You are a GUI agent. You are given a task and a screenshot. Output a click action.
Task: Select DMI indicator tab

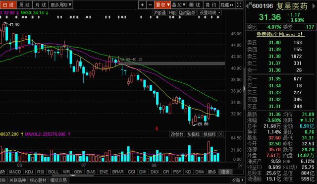click(143, 172)
